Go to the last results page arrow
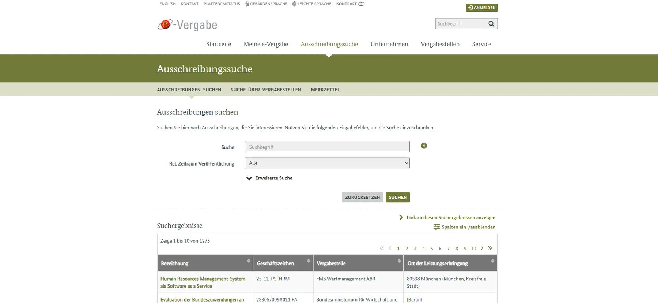The image size is (658, 303). coord(490,248)
